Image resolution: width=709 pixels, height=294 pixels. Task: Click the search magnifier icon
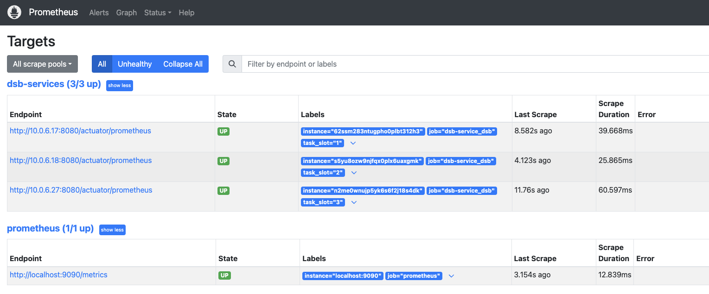tap(232, 64)
